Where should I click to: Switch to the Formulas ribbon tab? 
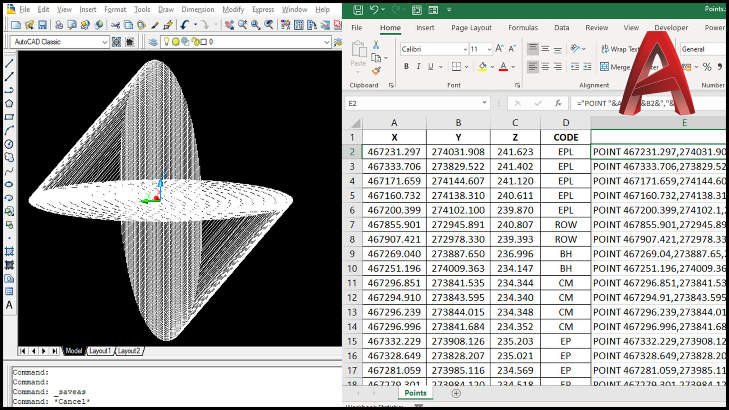523,28
